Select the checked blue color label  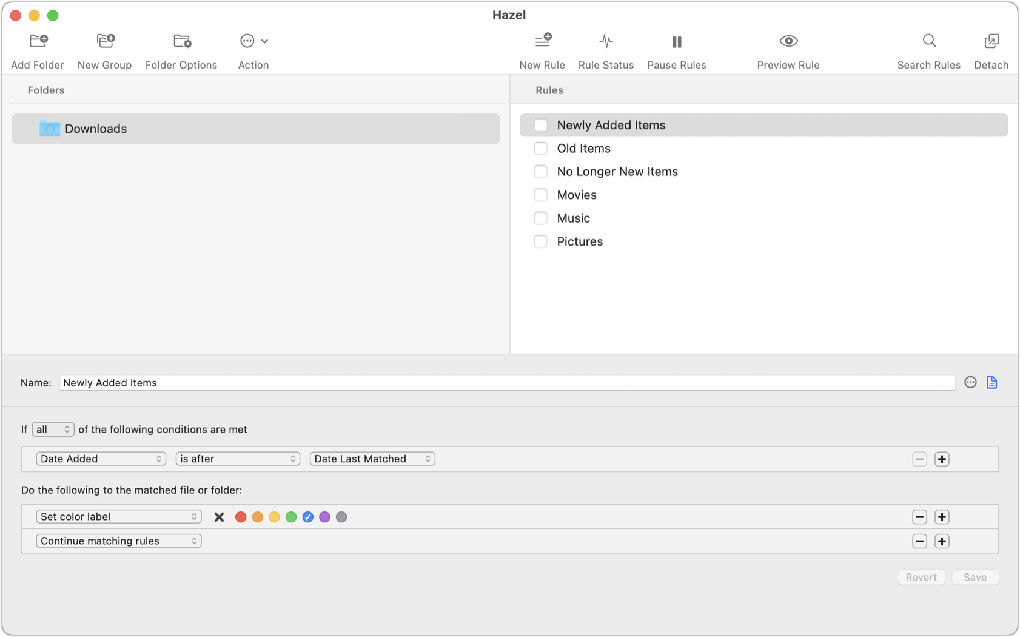tap(308, 517)
